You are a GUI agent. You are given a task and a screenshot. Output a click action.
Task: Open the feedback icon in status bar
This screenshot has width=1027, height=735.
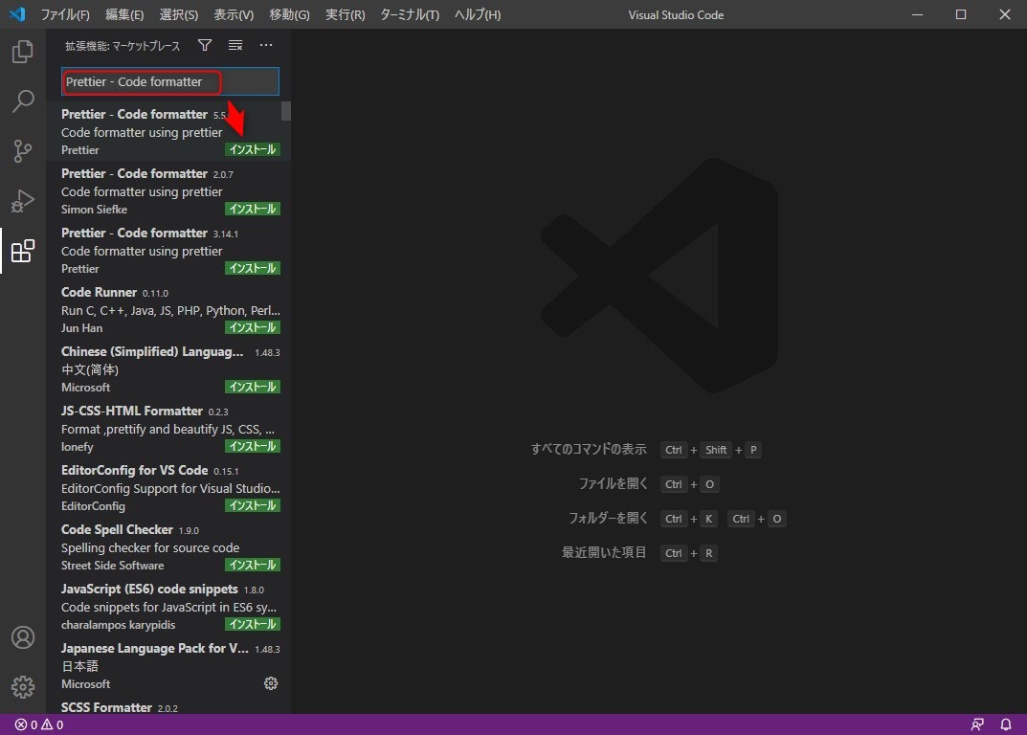977,724
